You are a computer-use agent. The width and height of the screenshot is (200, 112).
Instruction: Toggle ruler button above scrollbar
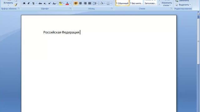198,13
